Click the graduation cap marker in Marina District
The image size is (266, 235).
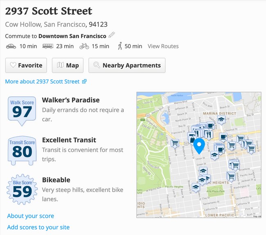pos(221,120)
